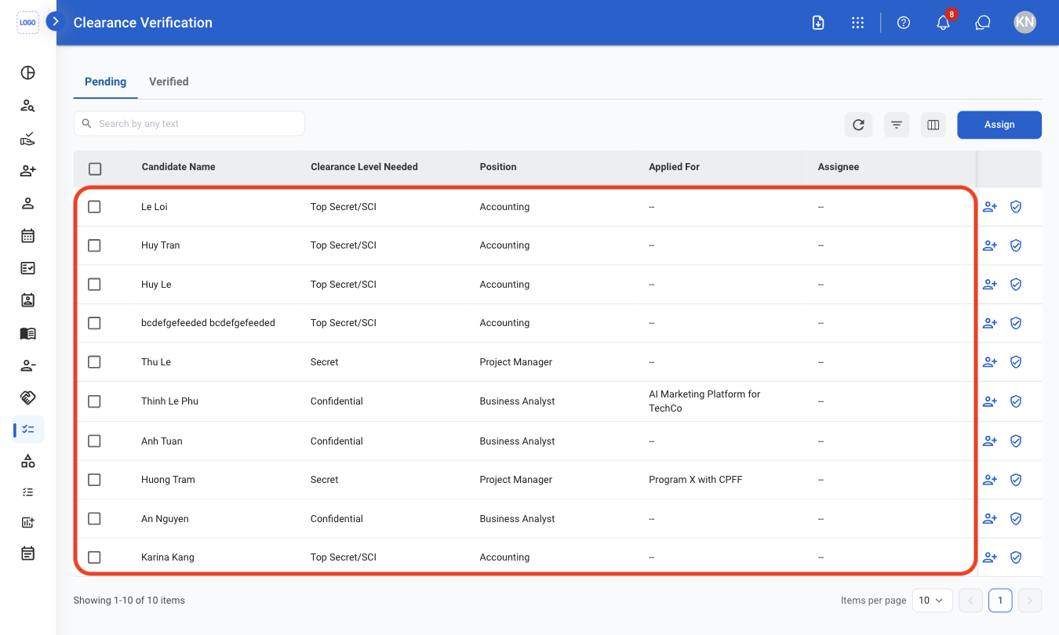1059x635 pixels.
Task: Open the shapes sidebar icon
Action: 27,461
